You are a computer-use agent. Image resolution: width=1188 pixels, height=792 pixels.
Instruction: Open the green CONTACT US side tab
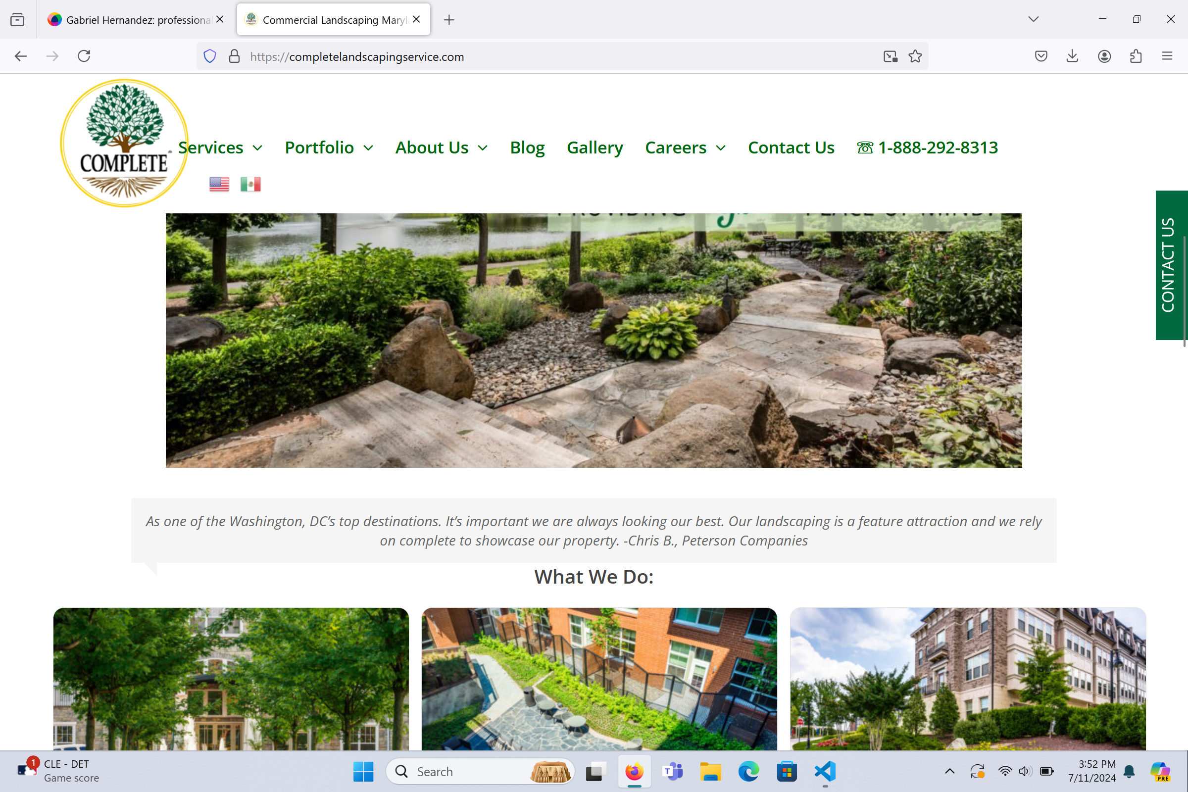(x=1169, y=265)
